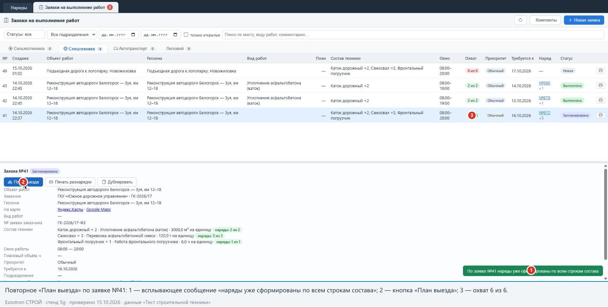Select the «Спецтехника» category tab
Image resolution: width=608 pixels, height=307 pixels.
click(x=83, y=49)
